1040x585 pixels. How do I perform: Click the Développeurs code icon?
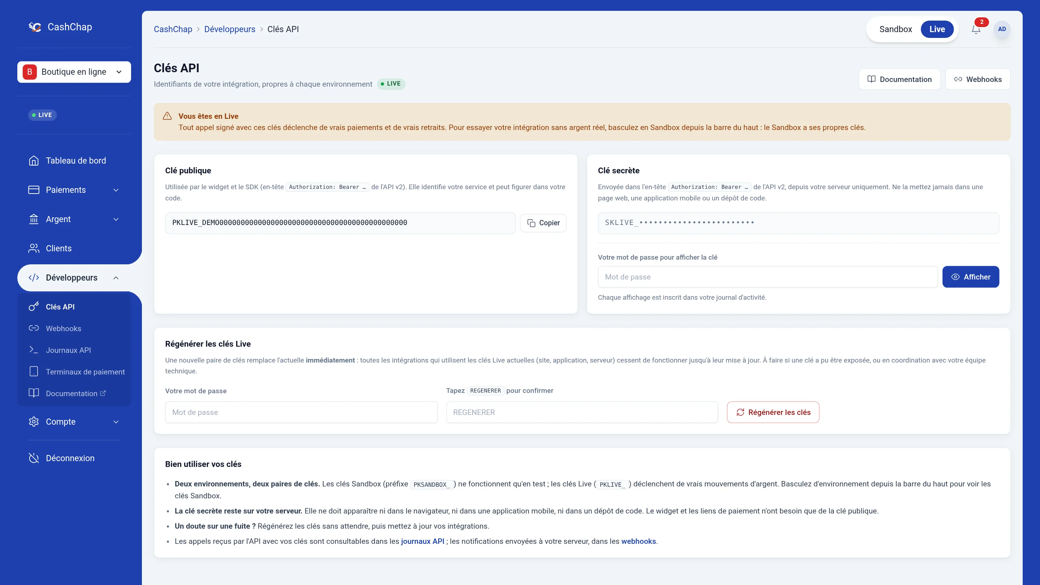tap(34, 278)
